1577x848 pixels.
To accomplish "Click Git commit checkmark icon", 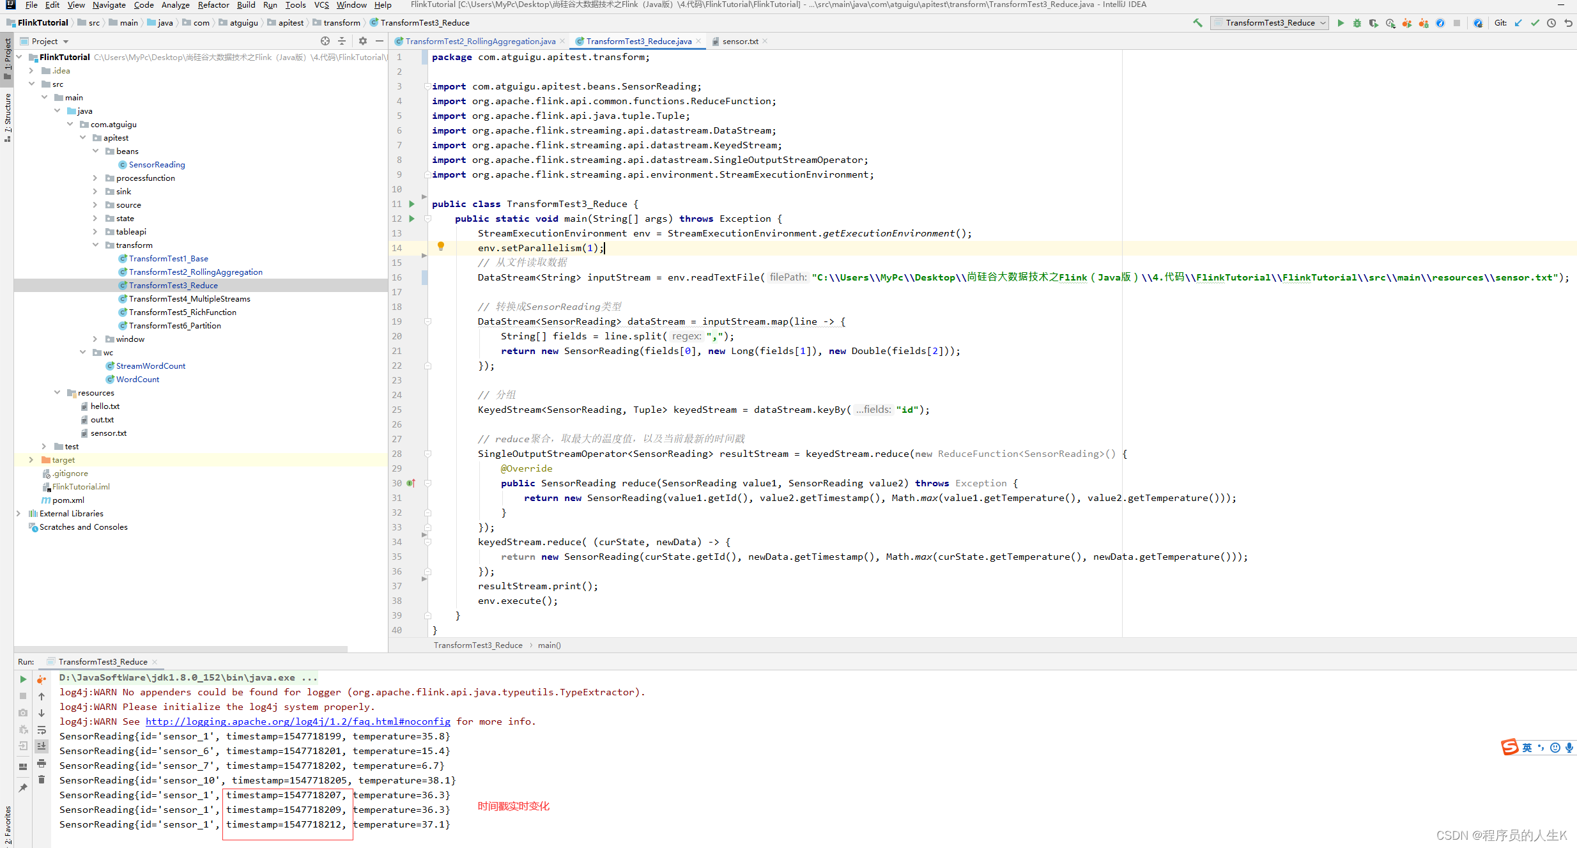I will pos(1535,23).
